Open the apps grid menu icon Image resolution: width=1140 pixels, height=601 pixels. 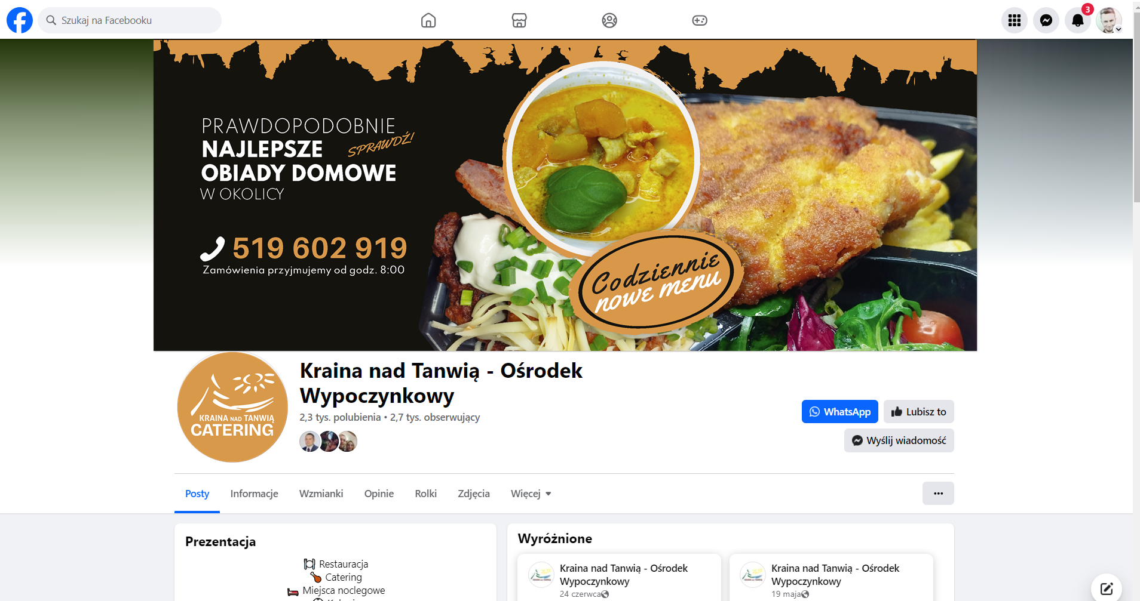coord(1015,20)
